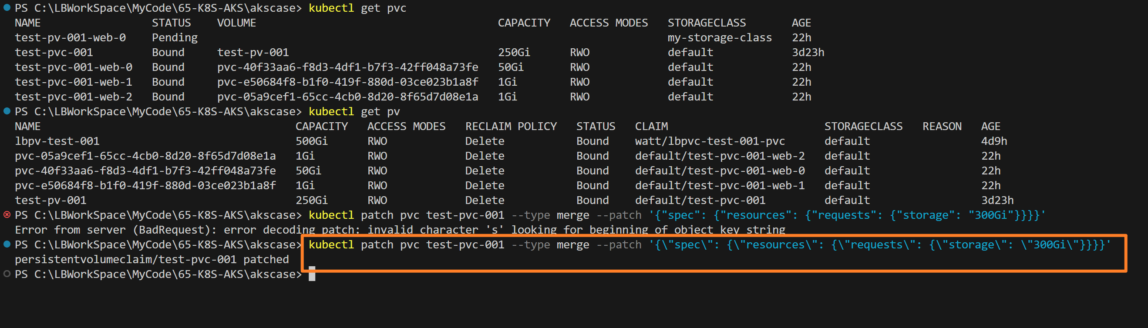1148x328 pixels.
Task: Click the 'watt/lbpvc-test-001-pvc' claim entry
Action: point(710,141)
